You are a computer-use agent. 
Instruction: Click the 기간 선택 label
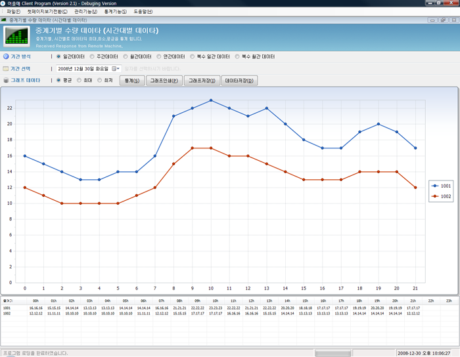click(20, 68)
